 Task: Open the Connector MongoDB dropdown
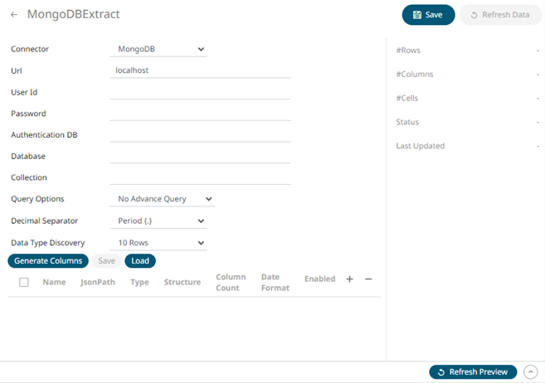pos(158,49)
